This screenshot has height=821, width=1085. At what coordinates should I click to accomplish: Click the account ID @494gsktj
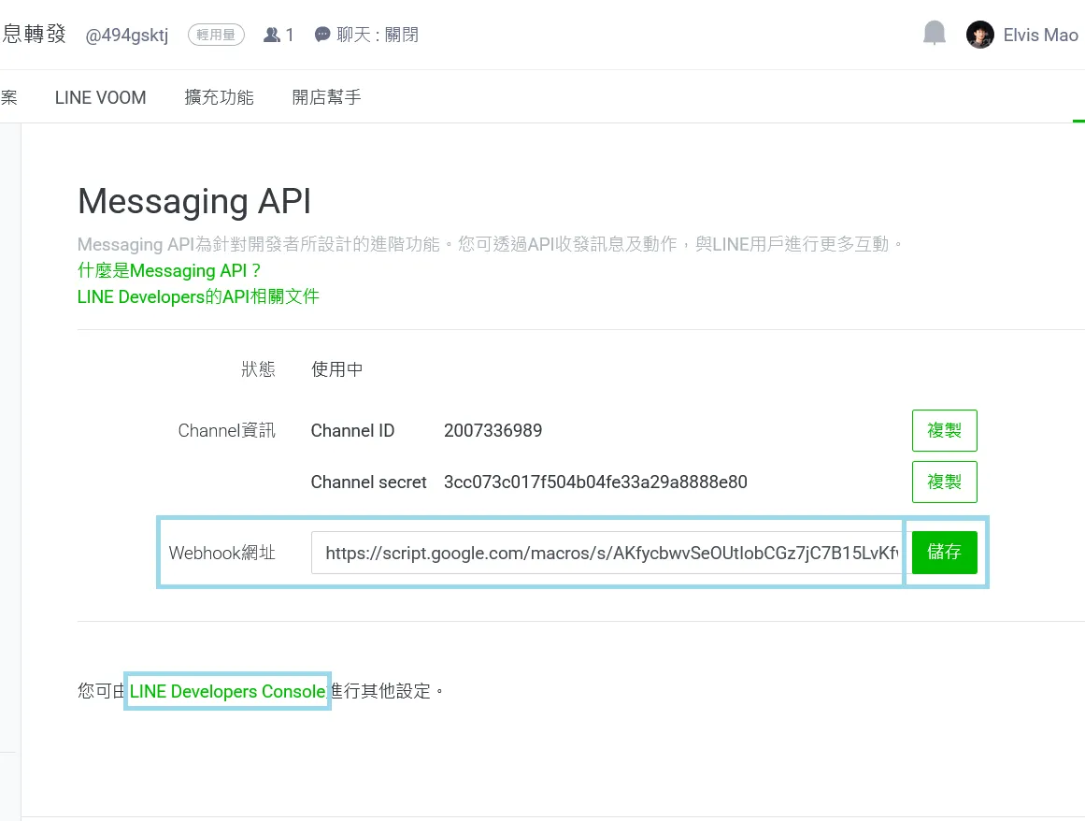pos(126,36)
